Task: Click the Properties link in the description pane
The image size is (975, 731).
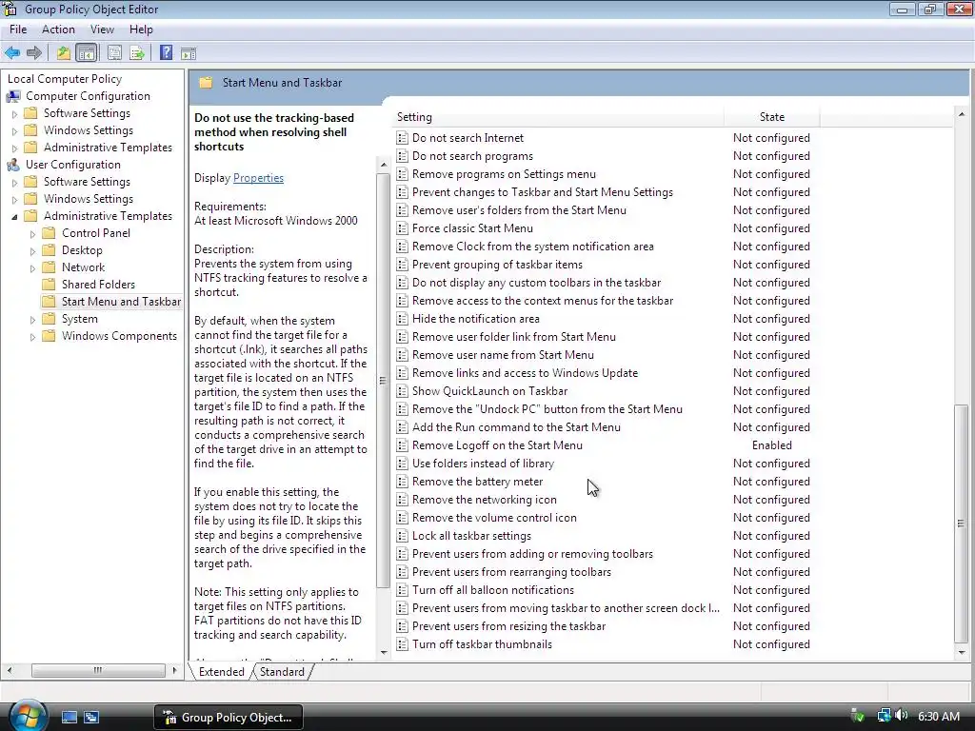Action: click(x=258, y=178)
